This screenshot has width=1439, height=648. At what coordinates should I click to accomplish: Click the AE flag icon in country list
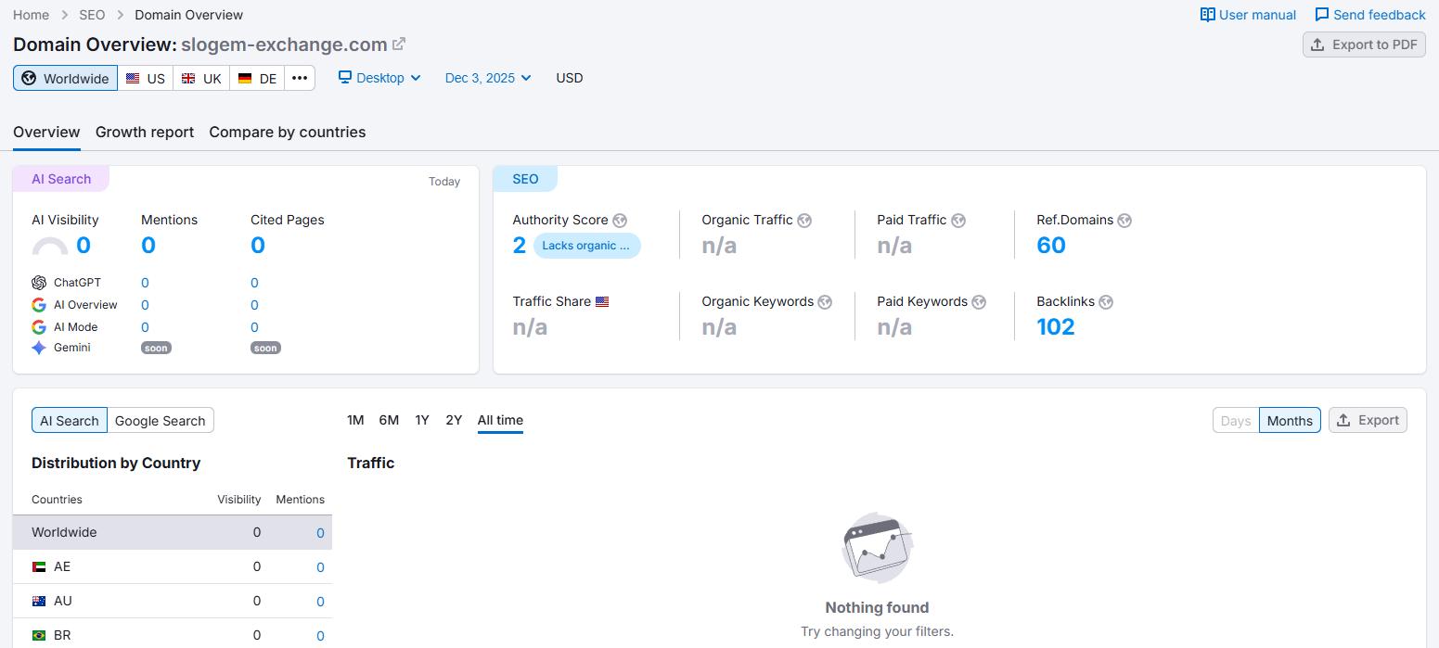39,566
